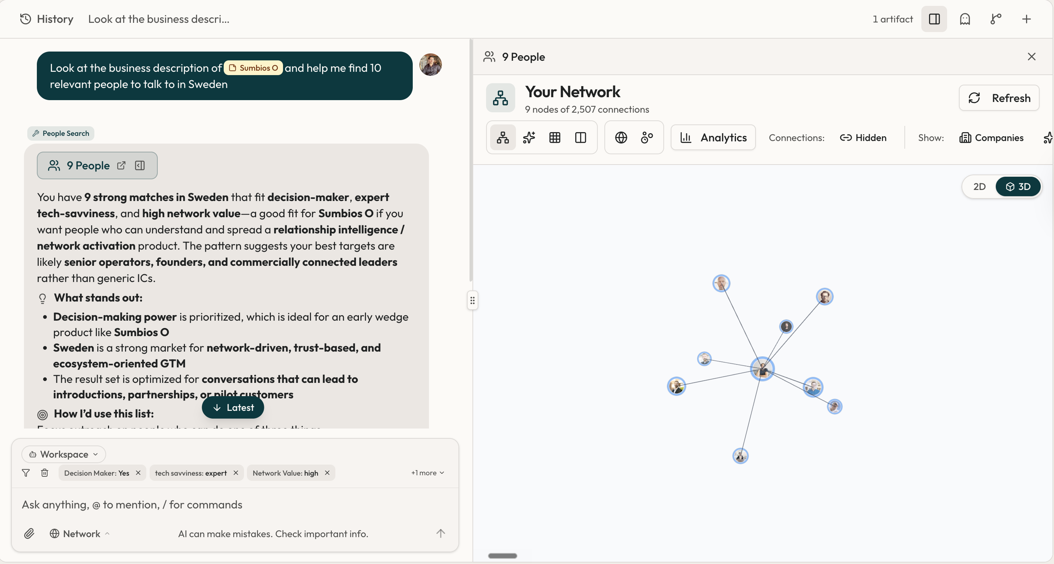The width and height of the screenshot is (1054, 564).
Task: Click the user profile avatar
Action: coord(430,64)
